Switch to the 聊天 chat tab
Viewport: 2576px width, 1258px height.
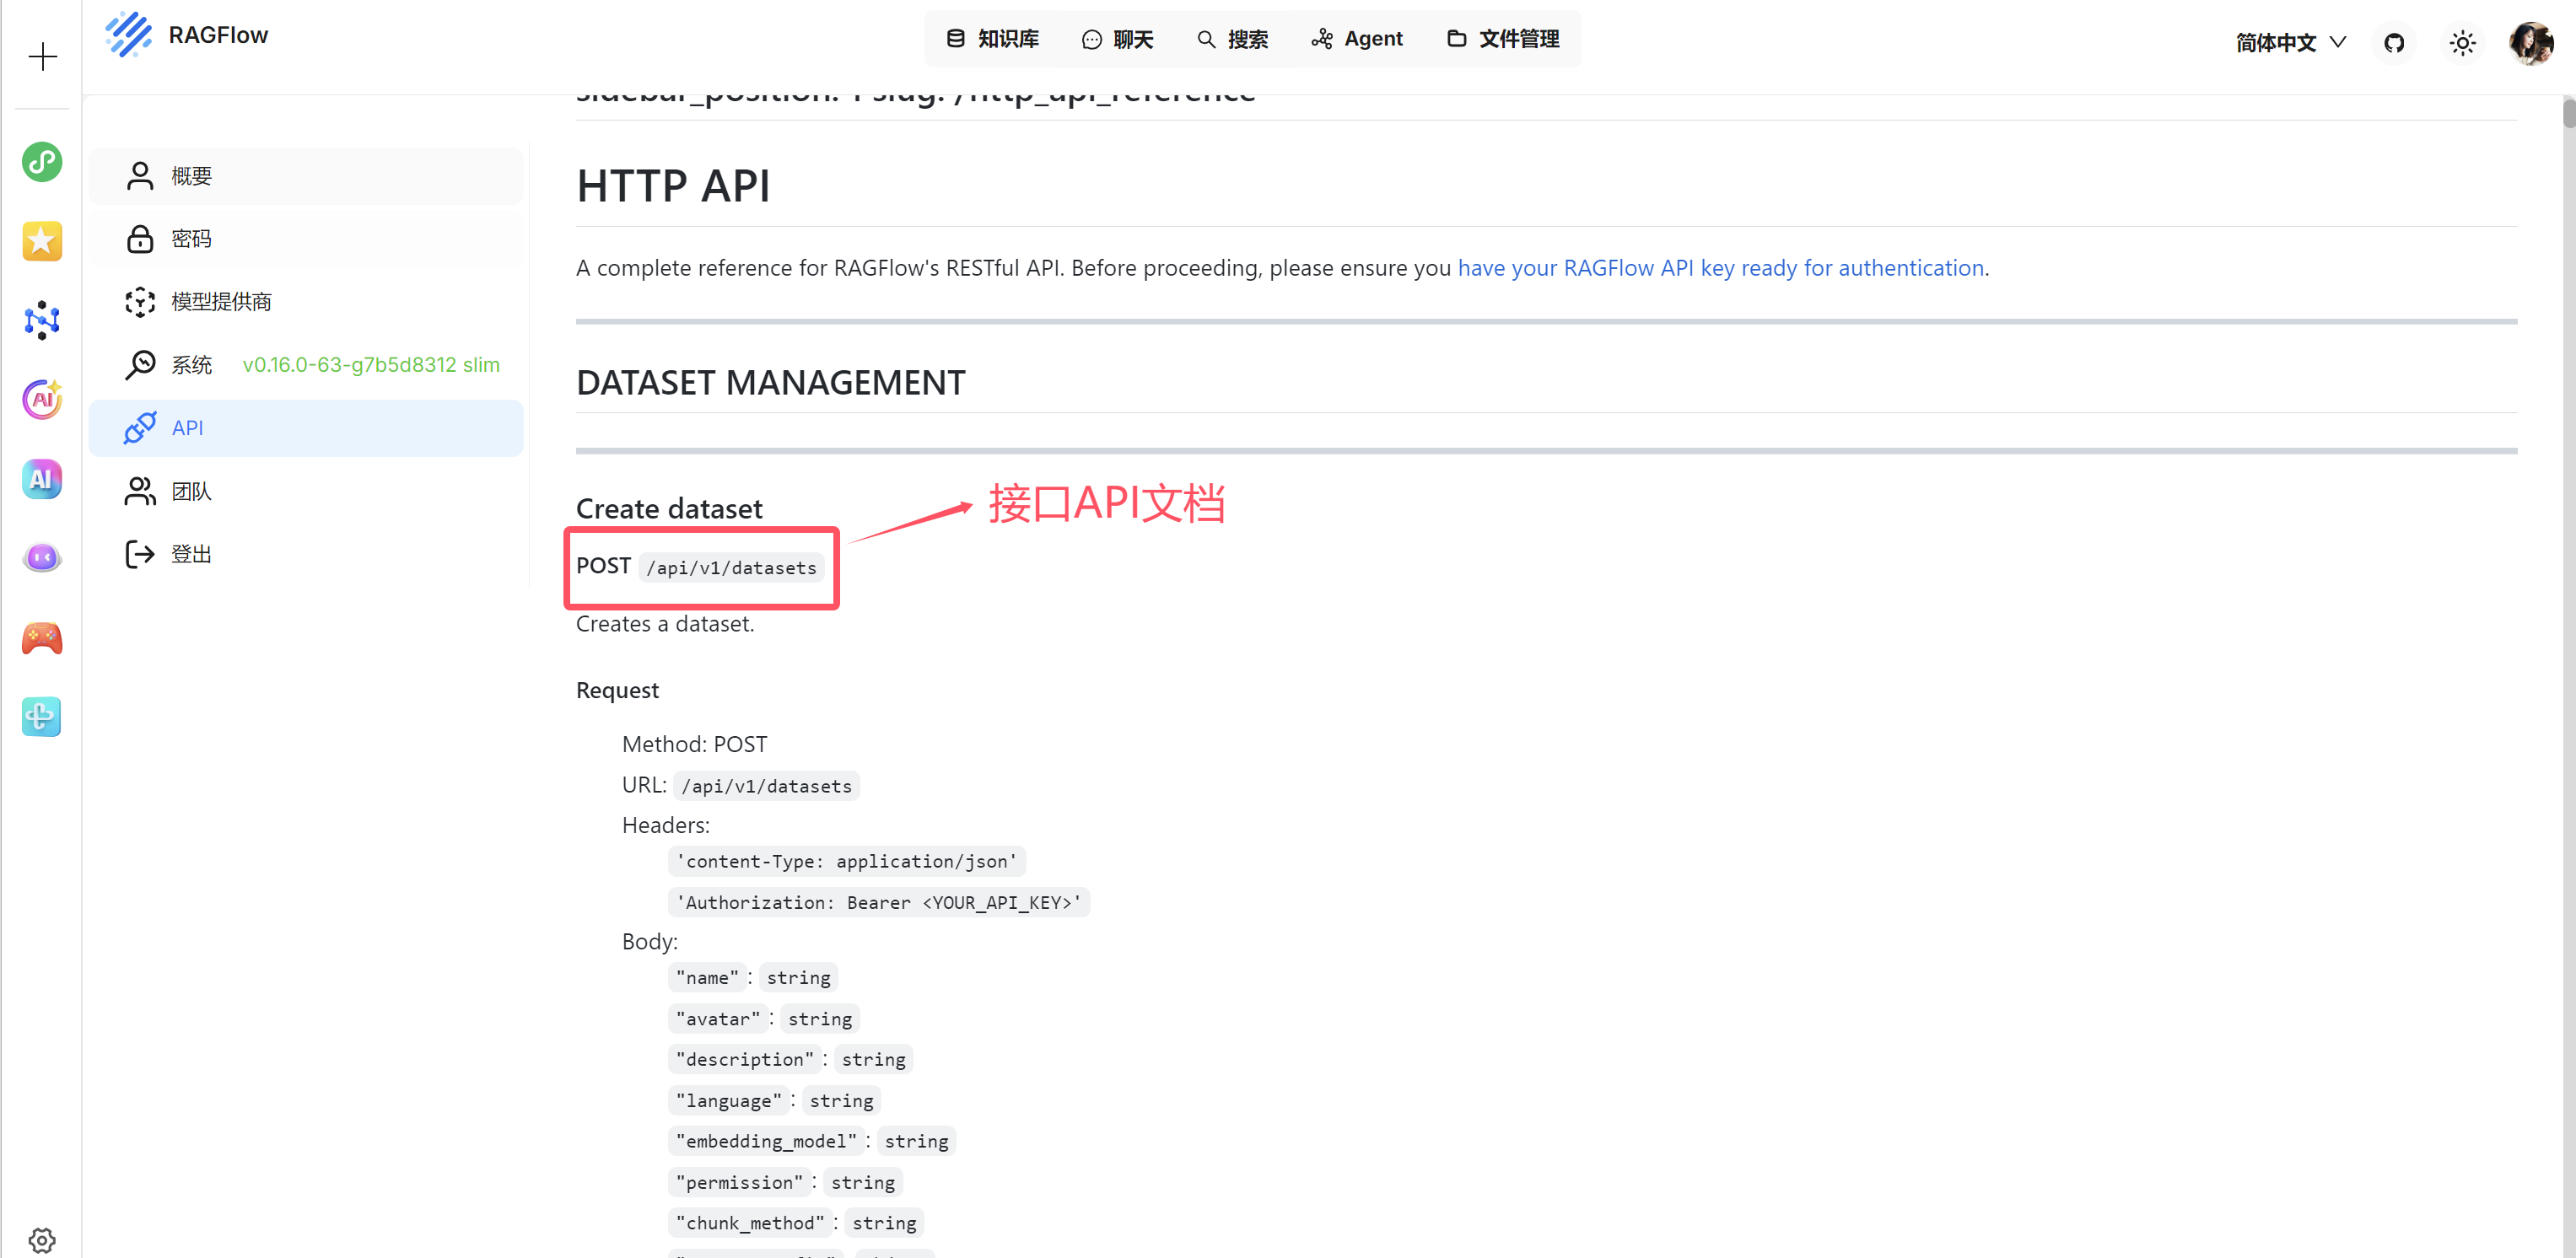tap(1117, 39)
